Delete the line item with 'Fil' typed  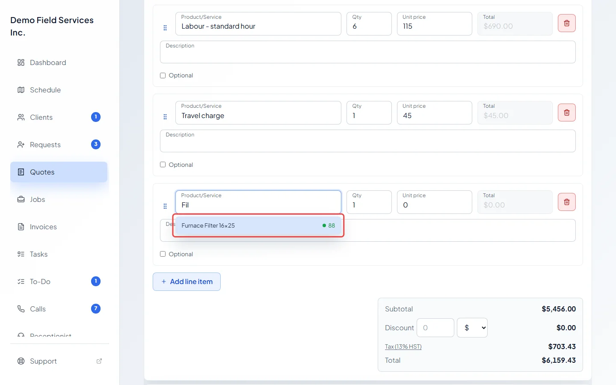click(566, 202)
